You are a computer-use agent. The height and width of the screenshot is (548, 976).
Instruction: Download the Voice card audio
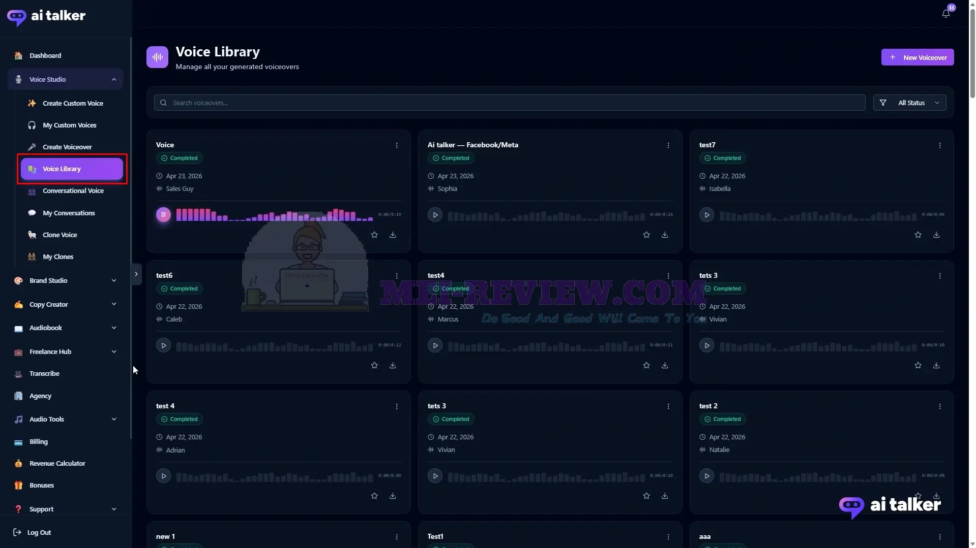click(x=393, y=235)
